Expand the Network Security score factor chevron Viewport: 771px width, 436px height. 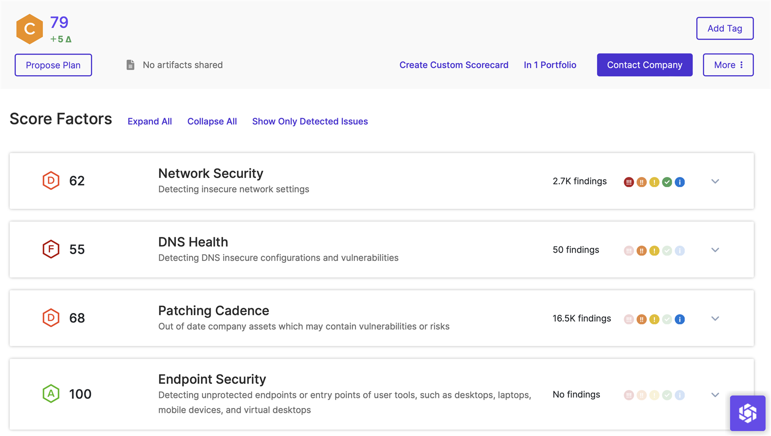715,181
